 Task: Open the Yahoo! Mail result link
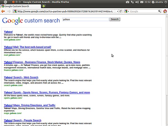point(27,47)
